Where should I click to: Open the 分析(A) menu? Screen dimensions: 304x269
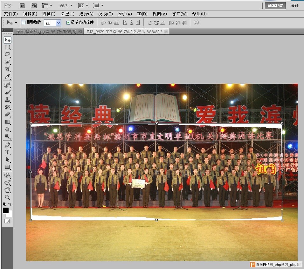tap(125, 14)
